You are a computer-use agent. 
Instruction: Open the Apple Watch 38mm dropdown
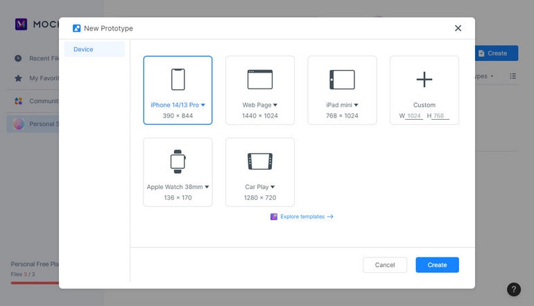[207, 187]
